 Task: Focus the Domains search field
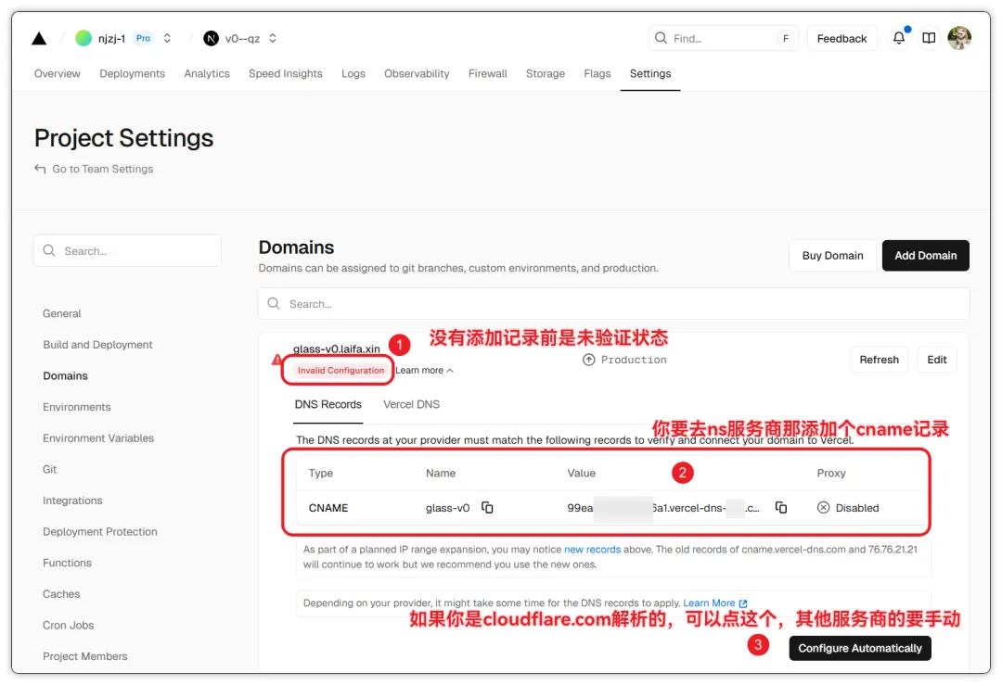coord(613,304)
